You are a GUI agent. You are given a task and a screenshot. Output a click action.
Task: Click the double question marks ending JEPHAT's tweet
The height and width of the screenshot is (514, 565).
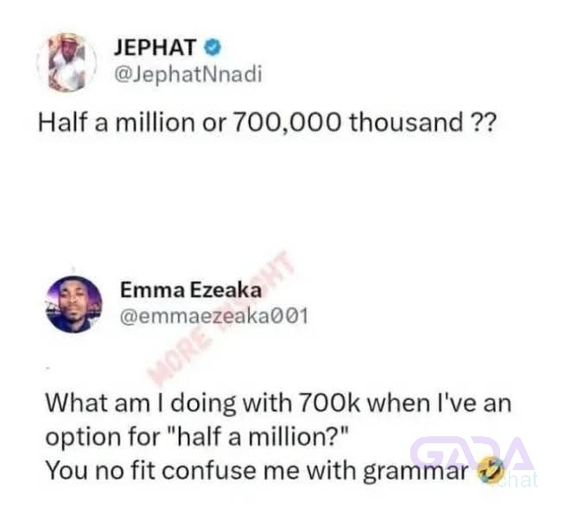click(484, 123)
